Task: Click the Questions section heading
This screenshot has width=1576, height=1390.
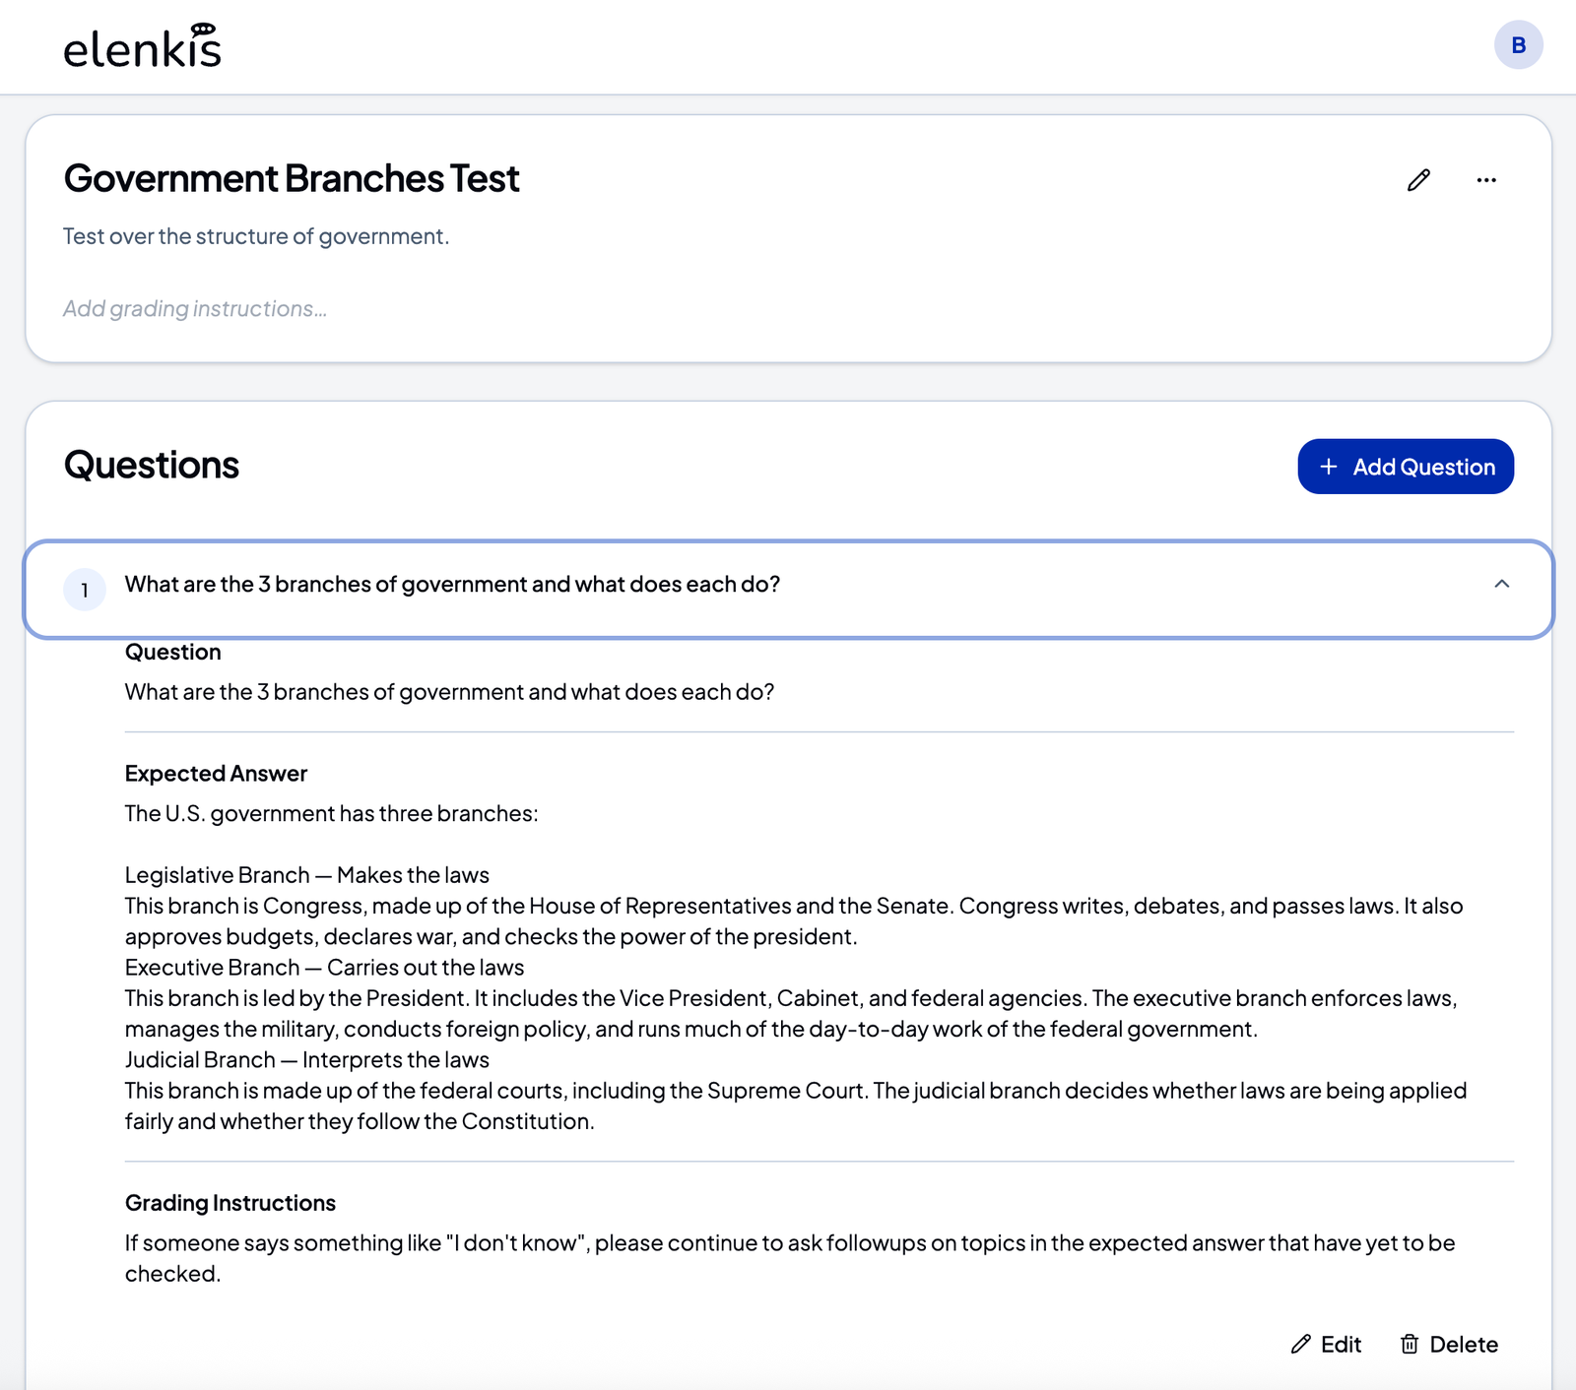Action: (x=152, y=466)
